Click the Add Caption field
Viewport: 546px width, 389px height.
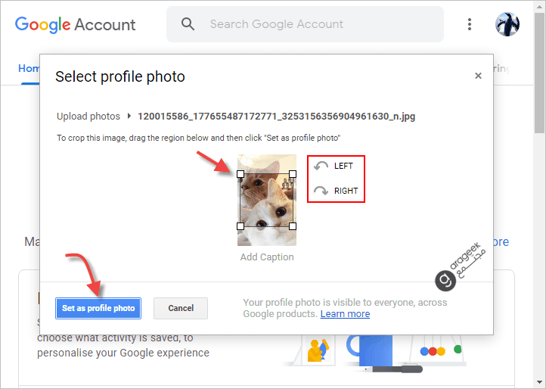(x=267, y=257)
